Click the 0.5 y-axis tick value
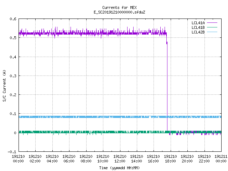 13,38
